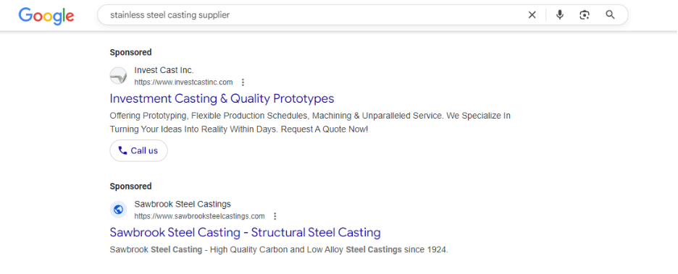Click the https://www.sawbrooksteelcastings.com URL
The height and width of the screenshot is (274, 678).
(x=199, y=216)
